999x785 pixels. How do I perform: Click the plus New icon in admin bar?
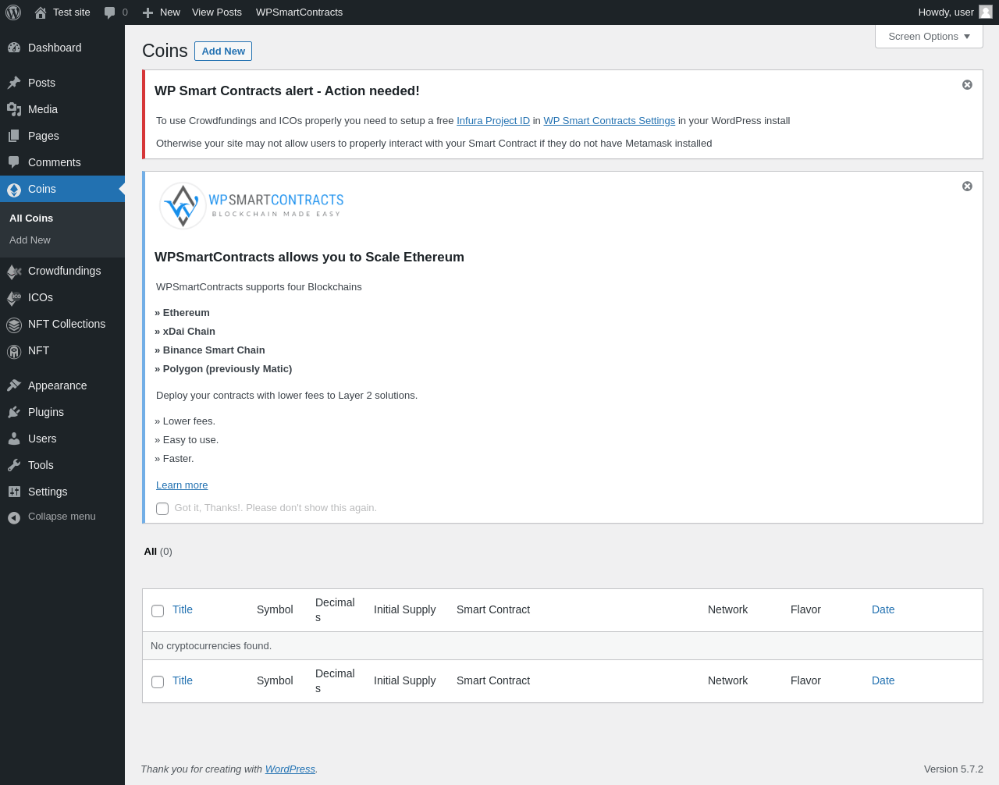coord(148,12)
